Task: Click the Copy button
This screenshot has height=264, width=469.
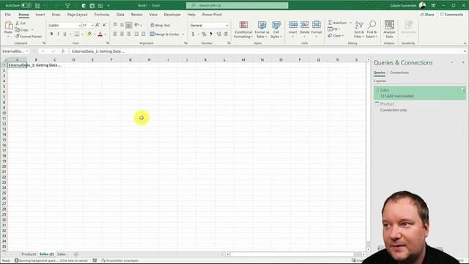Action: (x=21, y=30)
